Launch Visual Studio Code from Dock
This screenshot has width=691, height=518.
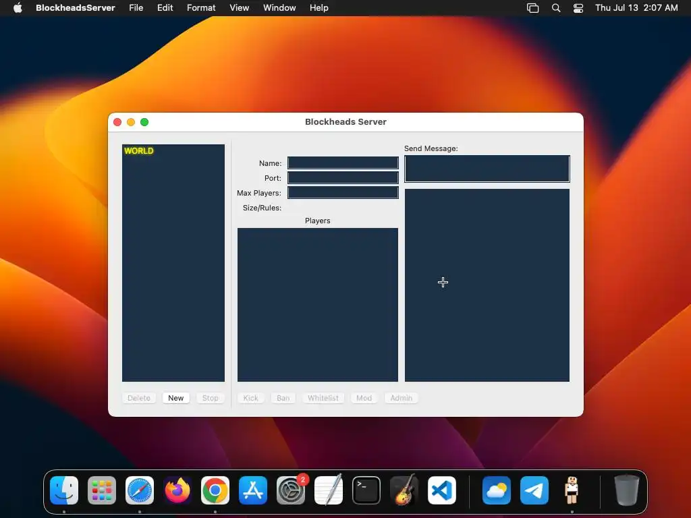coord(442,490)
